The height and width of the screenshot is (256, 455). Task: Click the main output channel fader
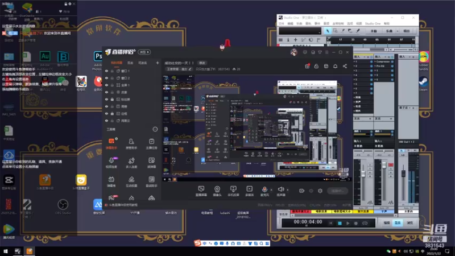403,174
